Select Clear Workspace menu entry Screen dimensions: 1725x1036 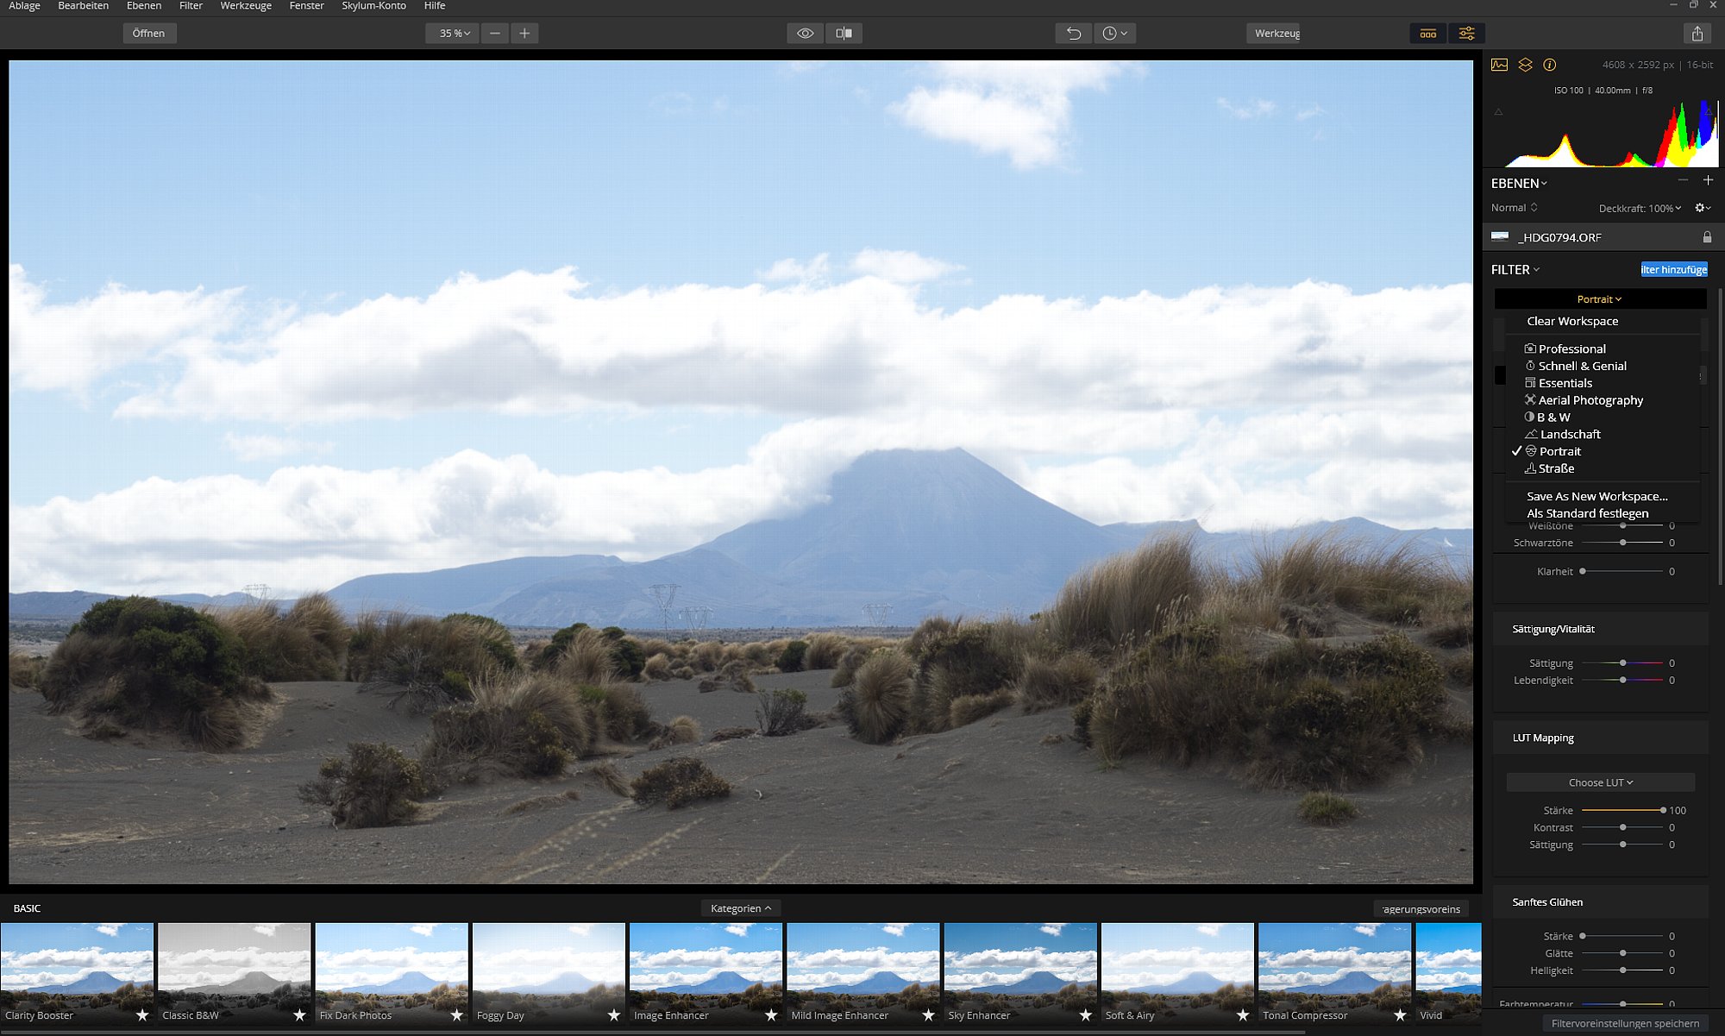[1572, 321]
